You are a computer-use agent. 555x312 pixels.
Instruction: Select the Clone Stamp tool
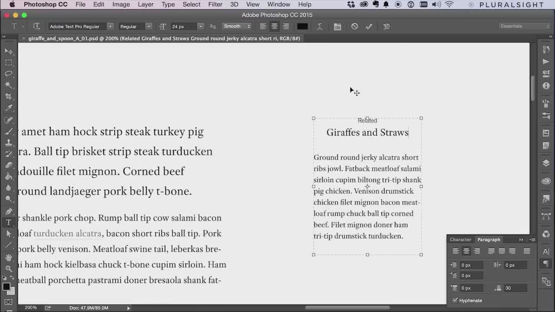tap(8, 143)
